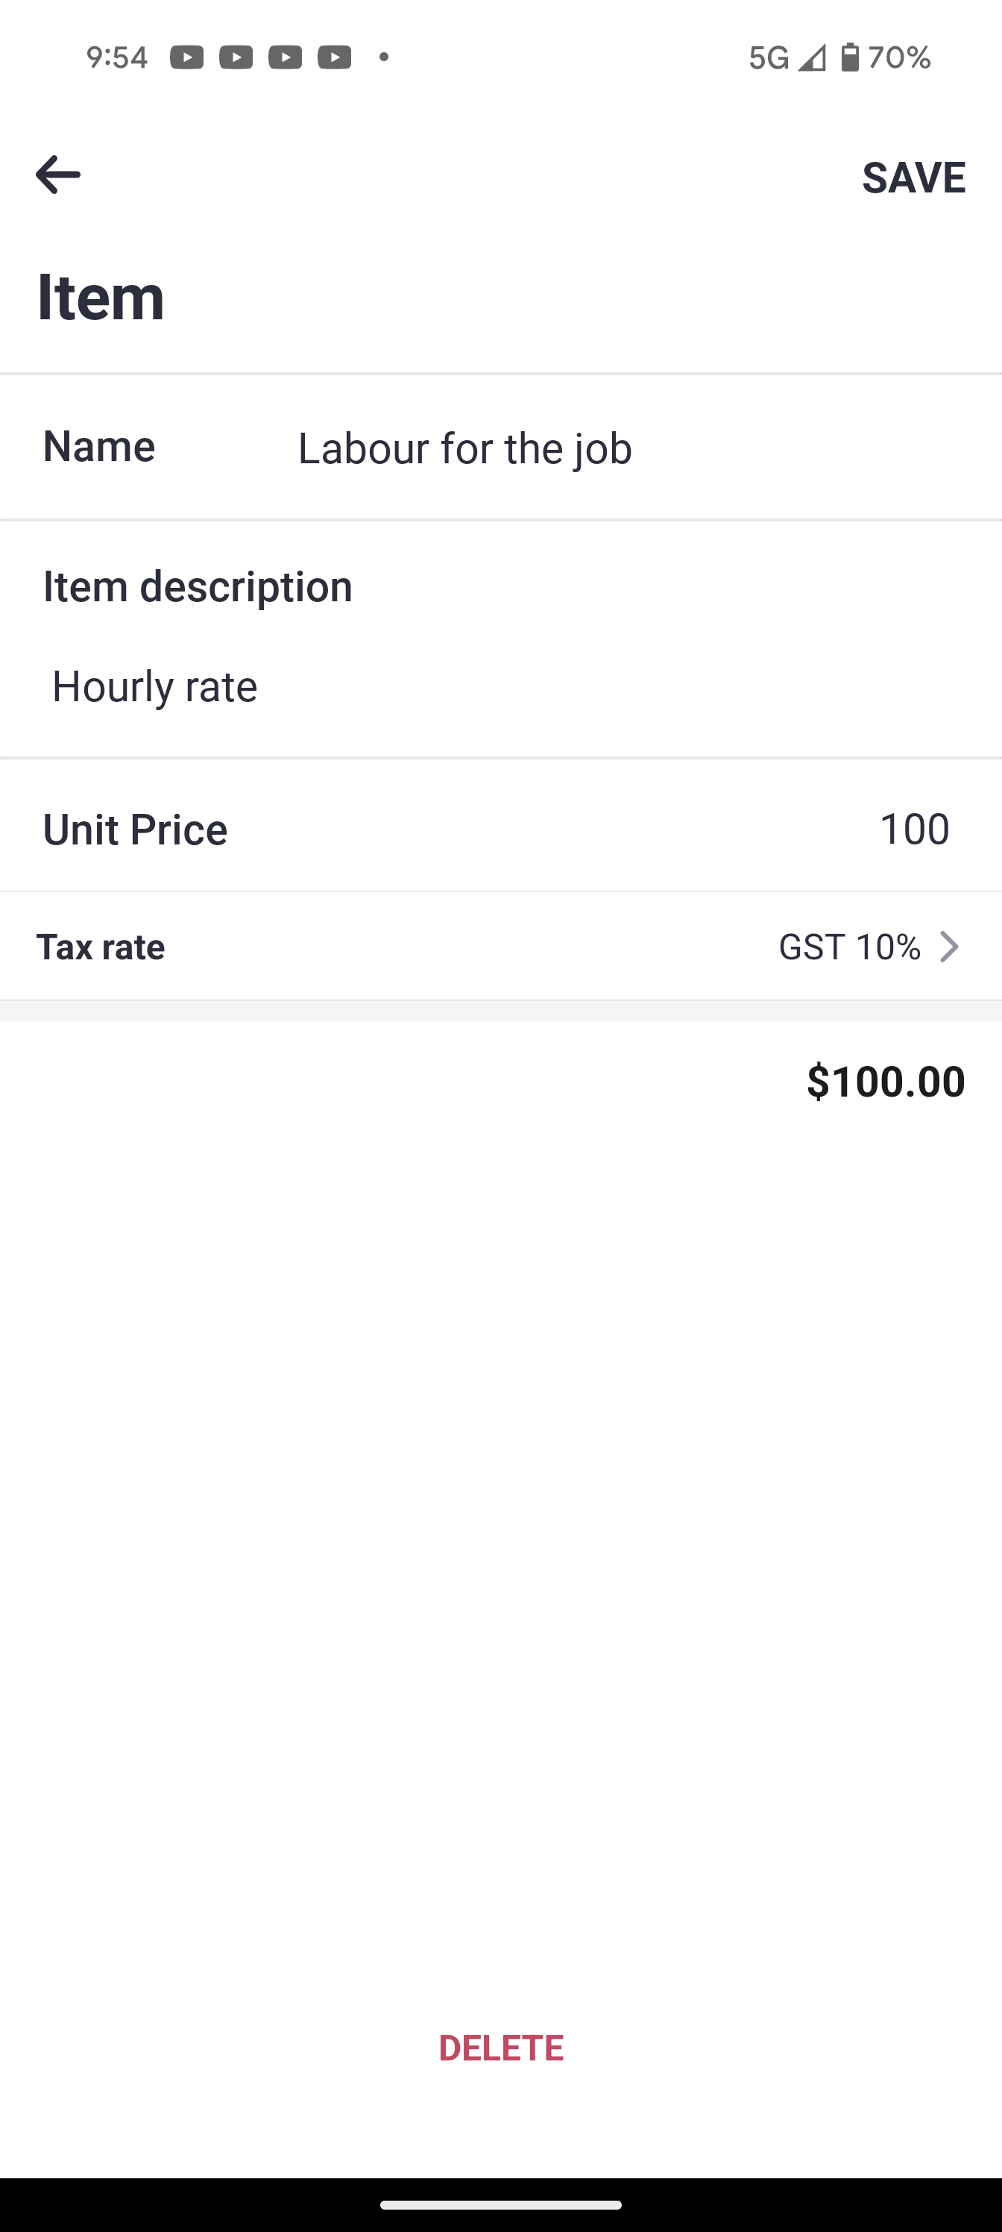The width and height of the screenshot is (1002, 2232).
Task: Tap the battery icon in status bar
Action: pos(851,57)
